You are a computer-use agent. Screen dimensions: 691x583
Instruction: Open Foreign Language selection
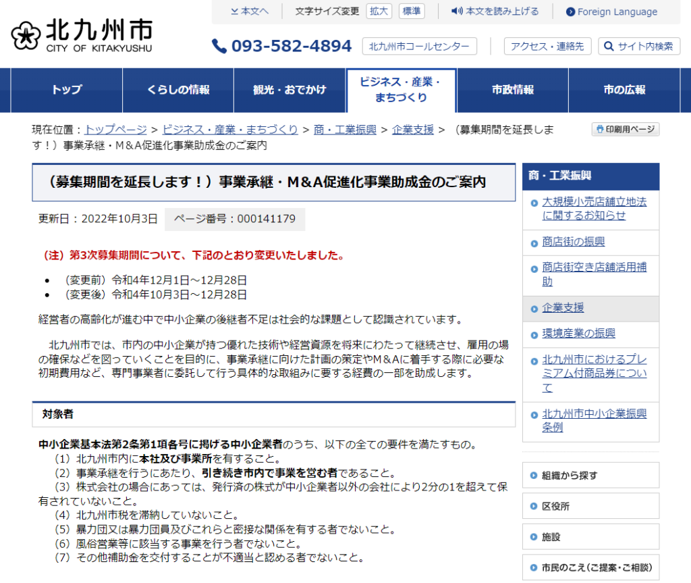pos(611,11)
